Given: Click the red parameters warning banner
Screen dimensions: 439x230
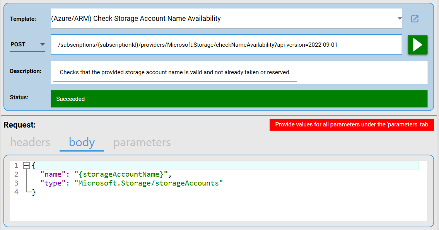Looking at the screenshot, I should coord(351,124).
